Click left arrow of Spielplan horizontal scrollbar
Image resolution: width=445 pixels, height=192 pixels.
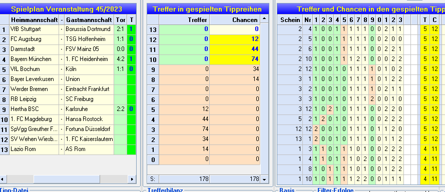[3, 179]
